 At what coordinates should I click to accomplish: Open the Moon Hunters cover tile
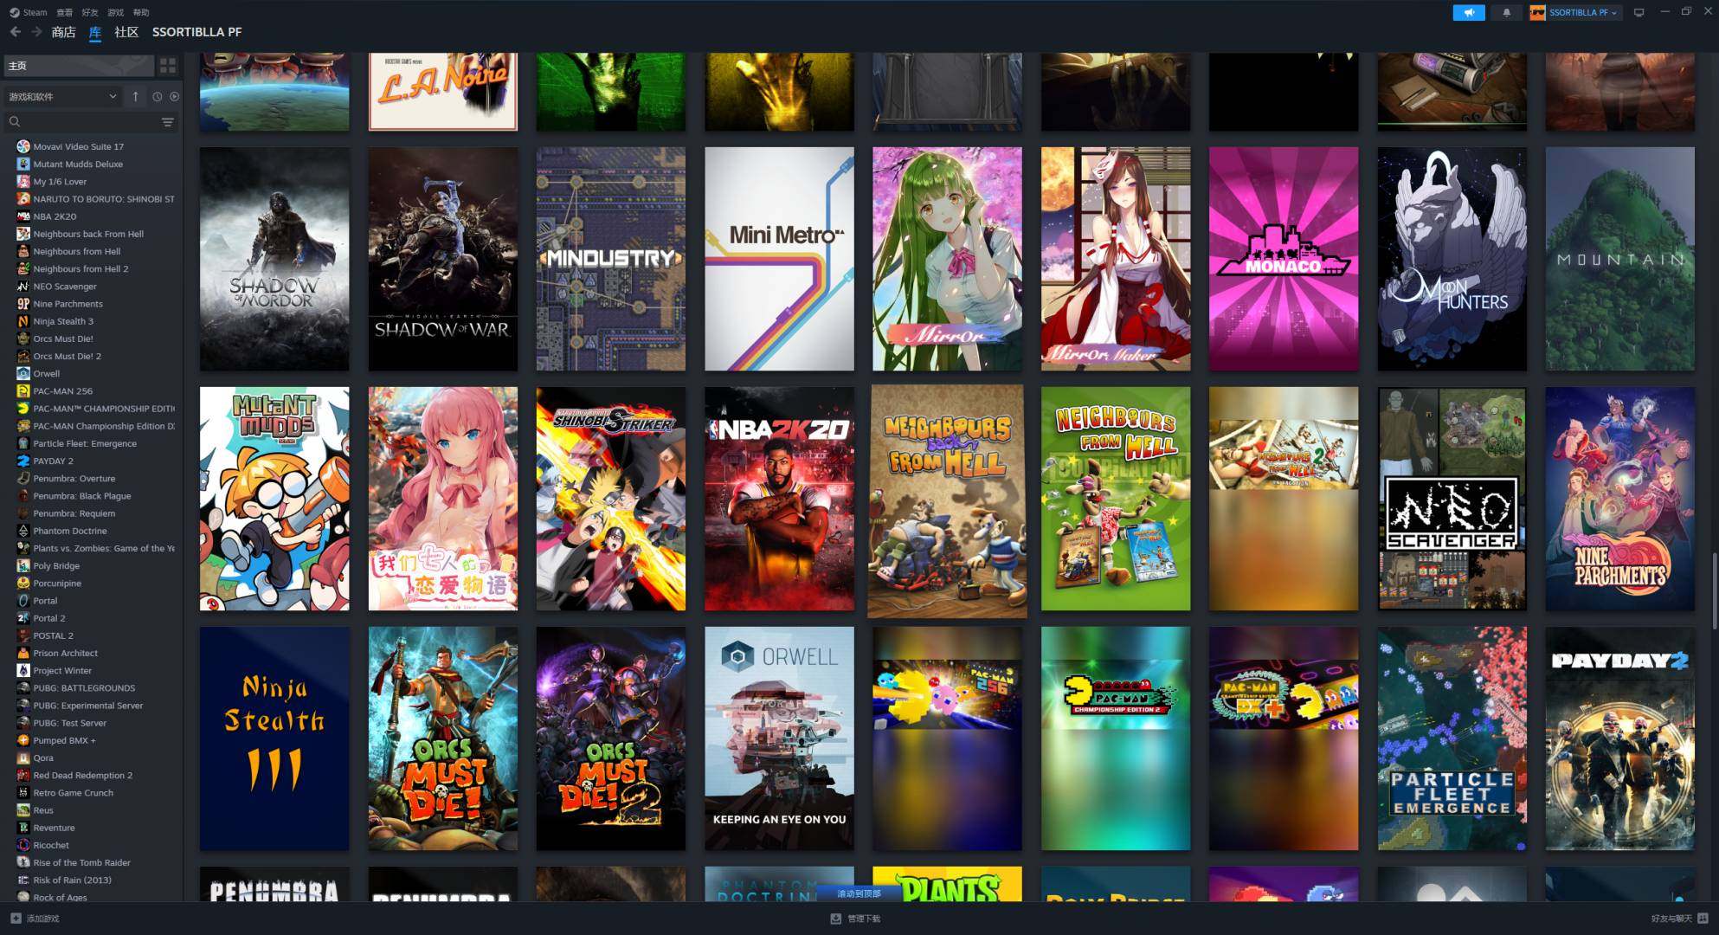click(1452, 259)
